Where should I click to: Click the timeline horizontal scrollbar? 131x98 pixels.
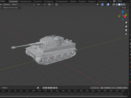64,96
